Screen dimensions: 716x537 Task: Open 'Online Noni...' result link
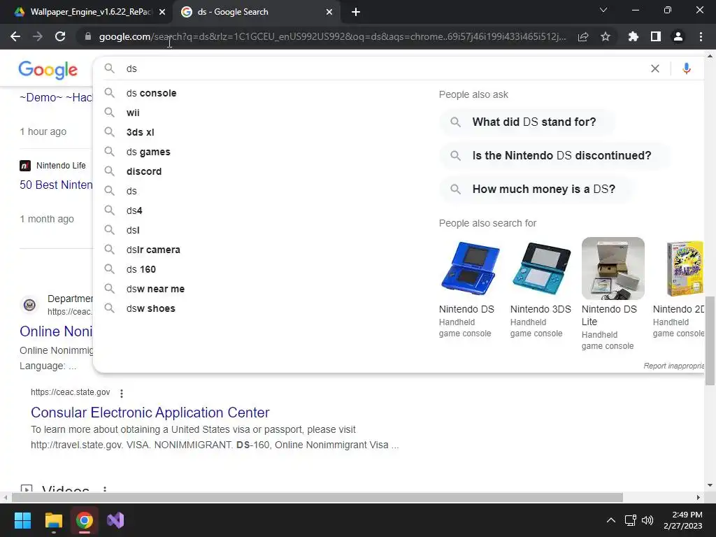coord(56,331)
